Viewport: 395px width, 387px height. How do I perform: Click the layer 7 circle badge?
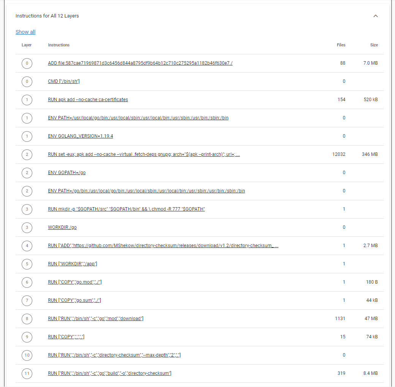tap(27, 301)
